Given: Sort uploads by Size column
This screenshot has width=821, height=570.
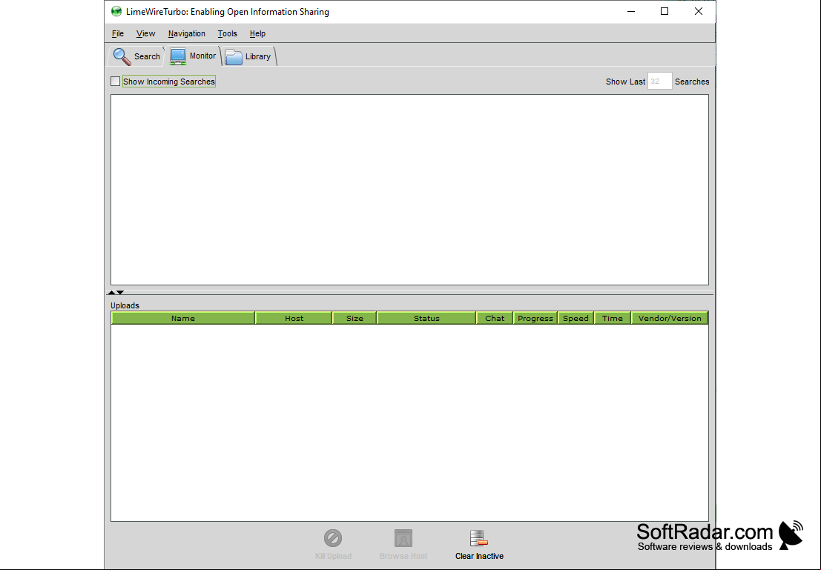Looking at the screenshot, I should [x=355, y=318].
